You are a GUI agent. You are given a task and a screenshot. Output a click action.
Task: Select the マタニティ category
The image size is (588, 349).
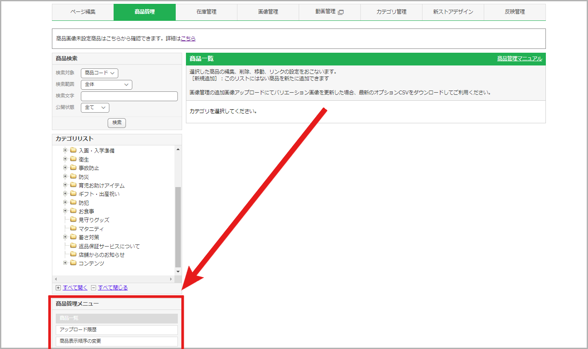point(91,229)
